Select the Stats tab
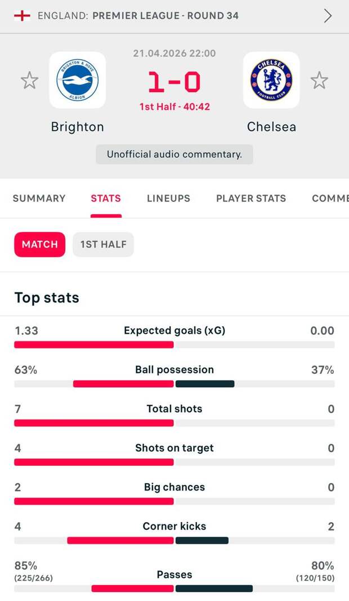The height and width of the screenshot is (601, 349). click(x=106, y=198)
